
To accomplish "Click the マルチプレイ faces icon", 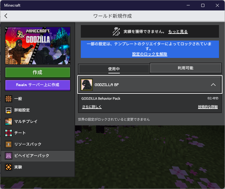I will click(x=9, y=122).
